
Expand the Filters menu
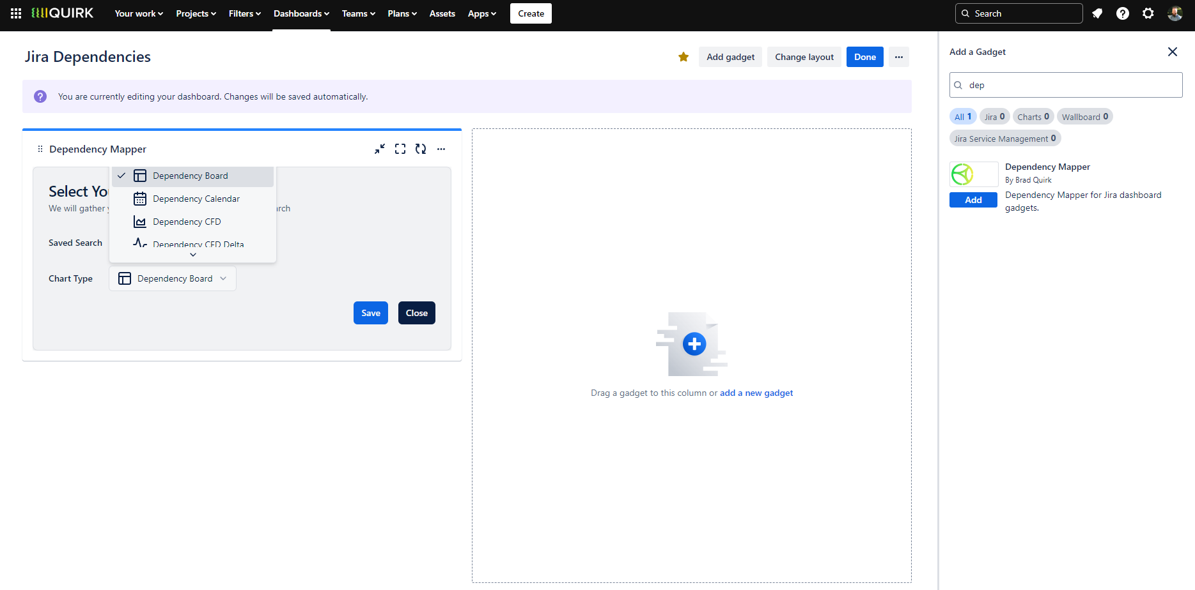(245, 13)
